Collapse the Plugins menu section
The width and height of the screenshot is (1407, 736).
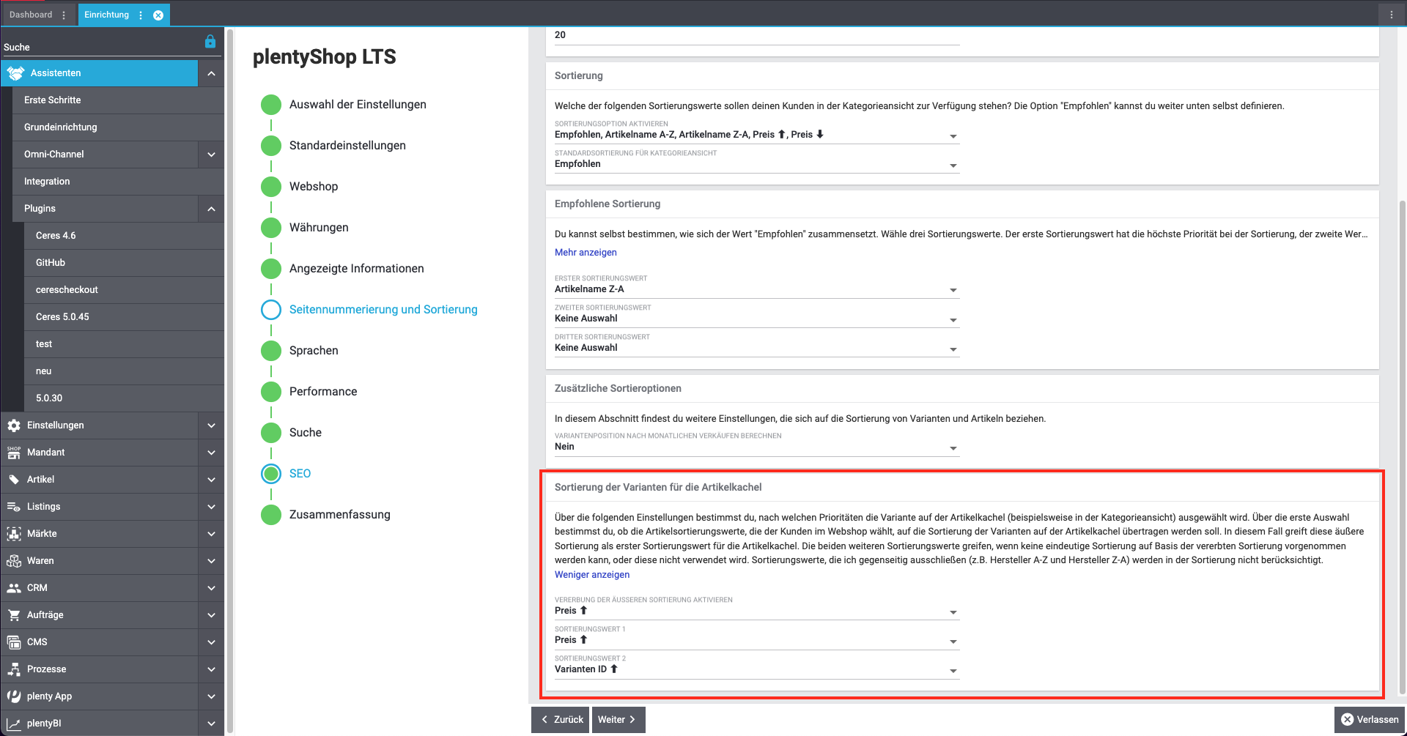click(211, 209)
